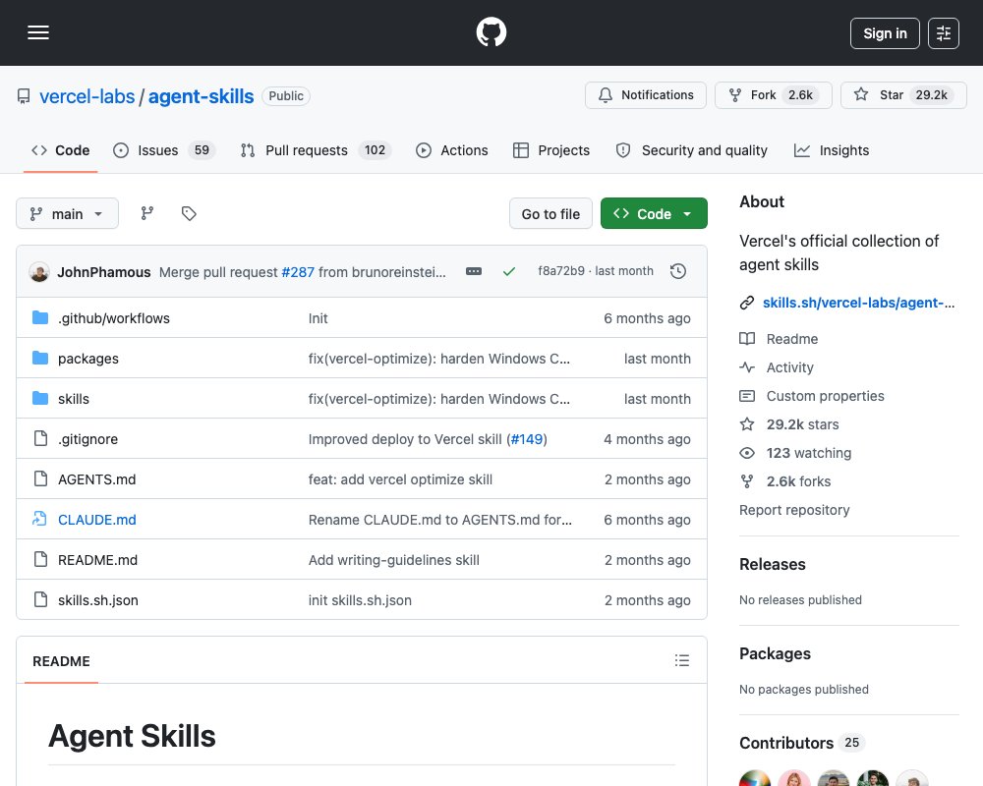This screenshot has width=983, height=786.
Task: Open the Projects tab
Action: pos(551,150)
